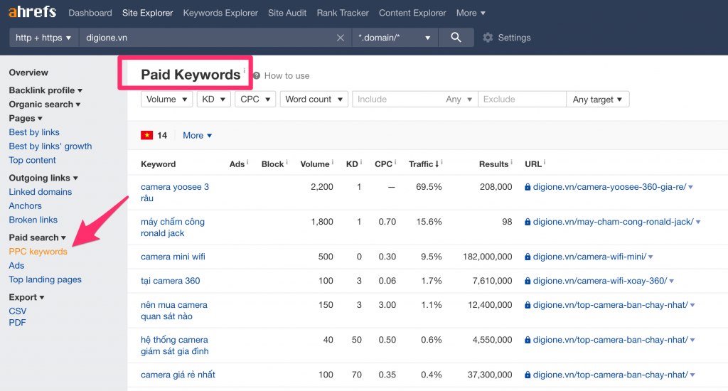Export as PDF

click(17, 323)
